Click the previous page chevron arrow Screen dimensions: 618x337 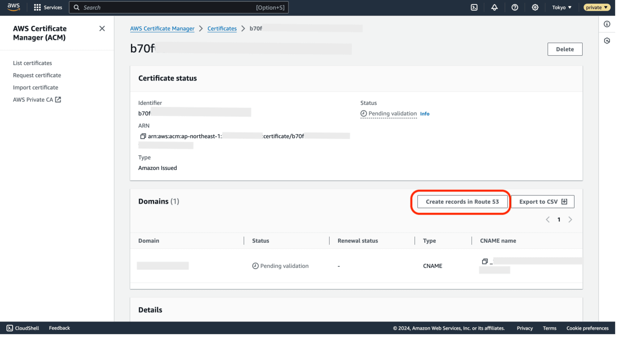pyautogui.click(x=548, y=219)
